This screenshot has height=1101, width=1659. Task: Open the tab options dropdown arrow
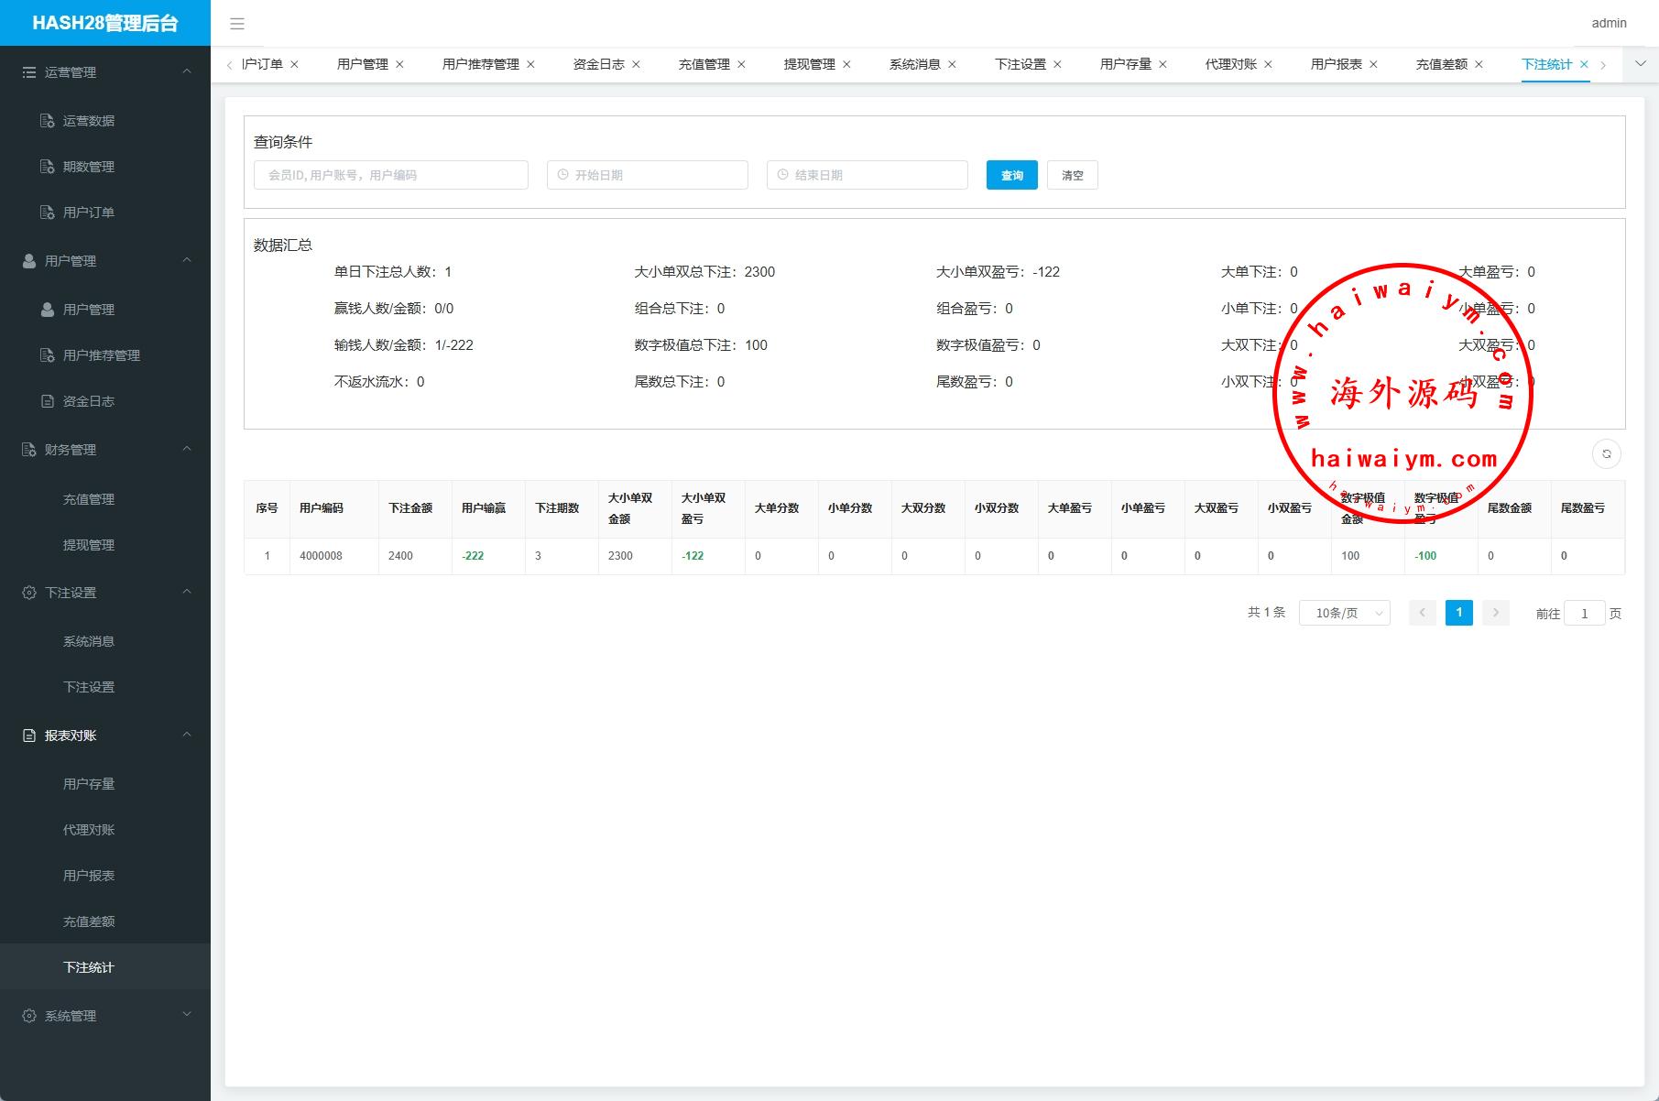[1640, 64]
